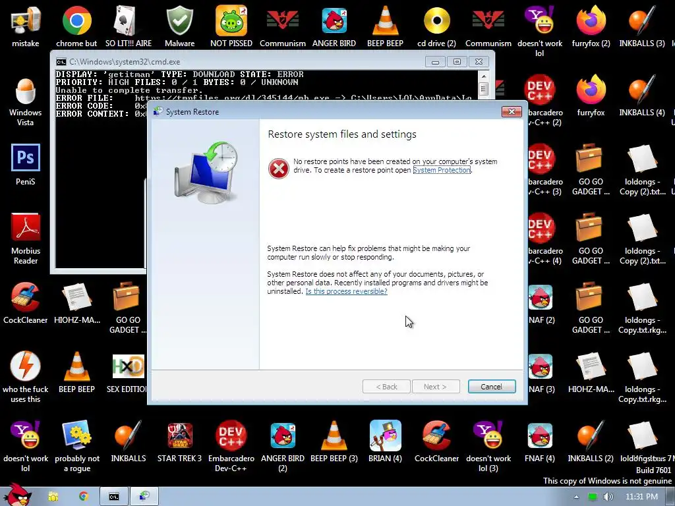Image resolution: width=675 pixels, height=506 pixels.
Task: Click the disabled Back button
Action: (x=386, y=386)
